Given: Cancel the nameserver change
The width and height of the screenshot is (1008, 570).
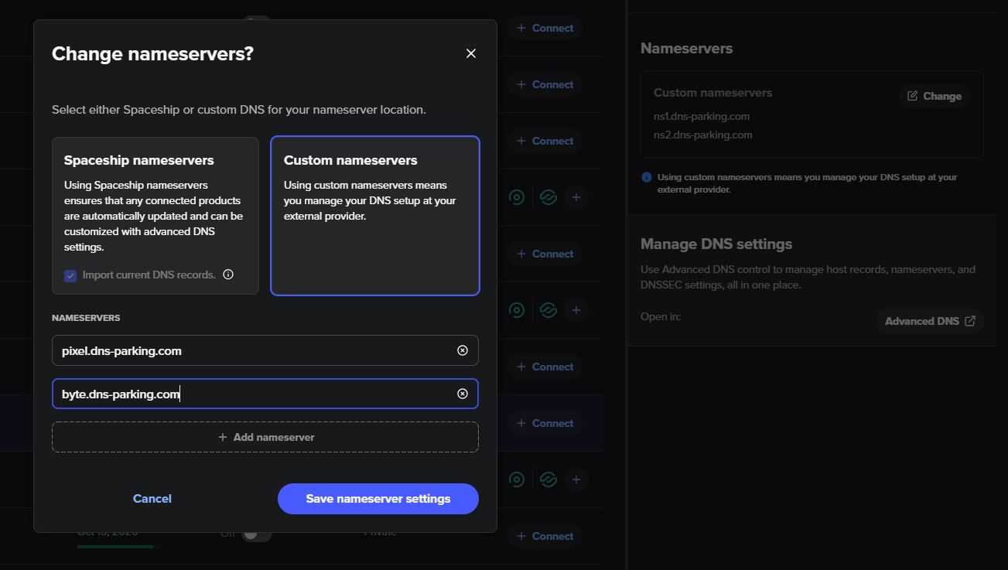Looking at the screenshot, I should [x=152, y=499].
